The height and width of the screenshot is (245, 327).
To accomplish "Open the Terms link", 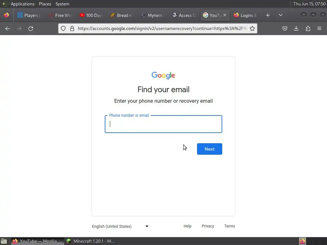I will (229, 226).
